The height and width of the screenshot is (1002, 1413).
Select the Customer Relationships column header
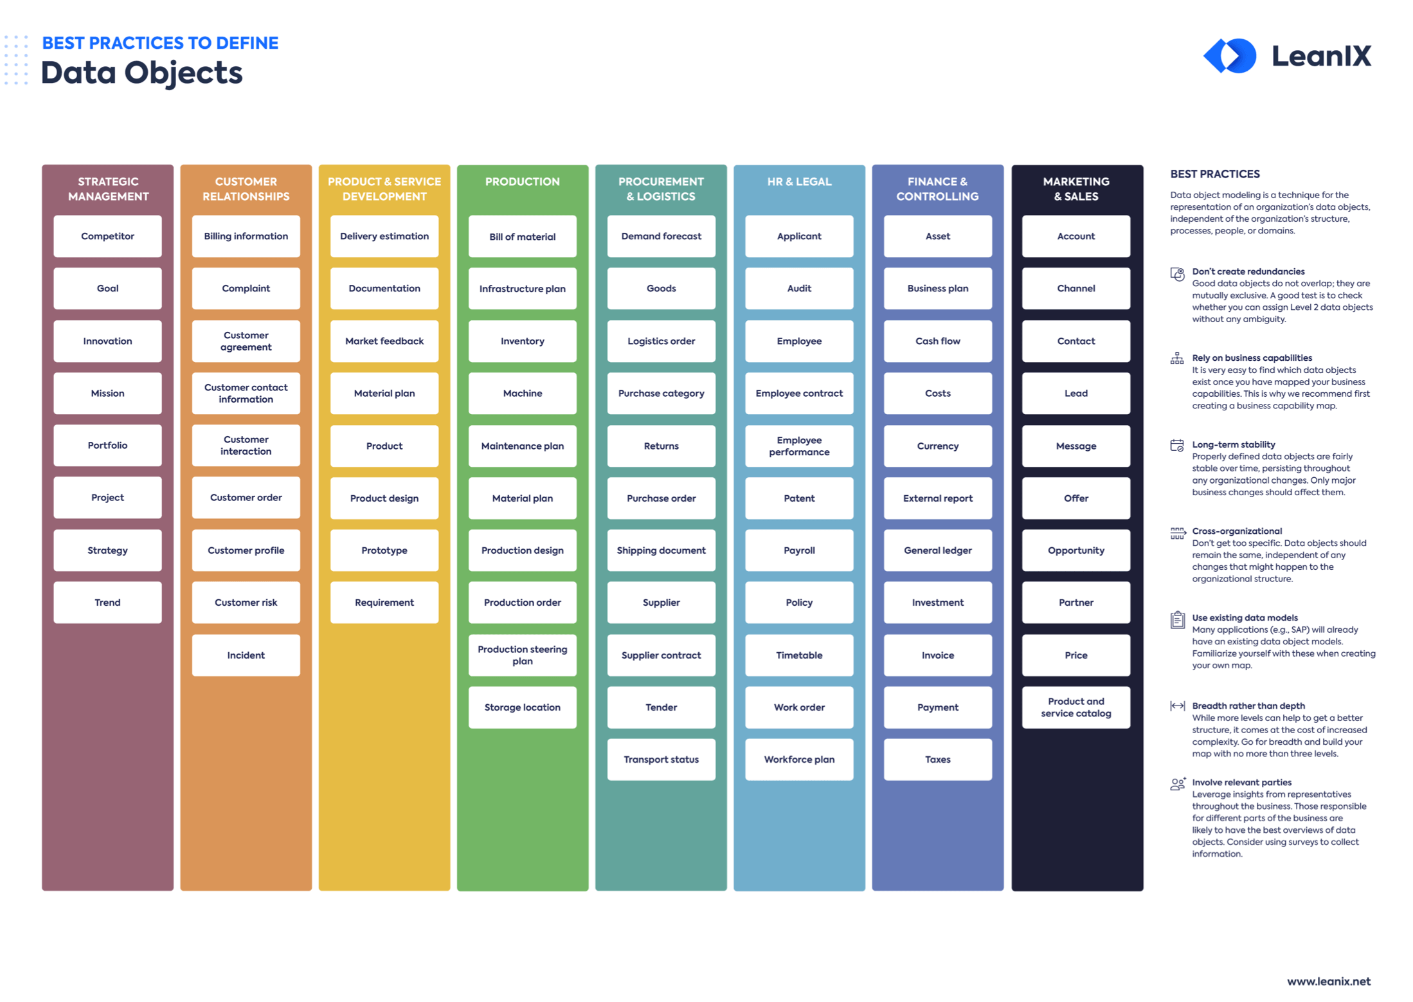pyautogui.click(x=246, y=189)
